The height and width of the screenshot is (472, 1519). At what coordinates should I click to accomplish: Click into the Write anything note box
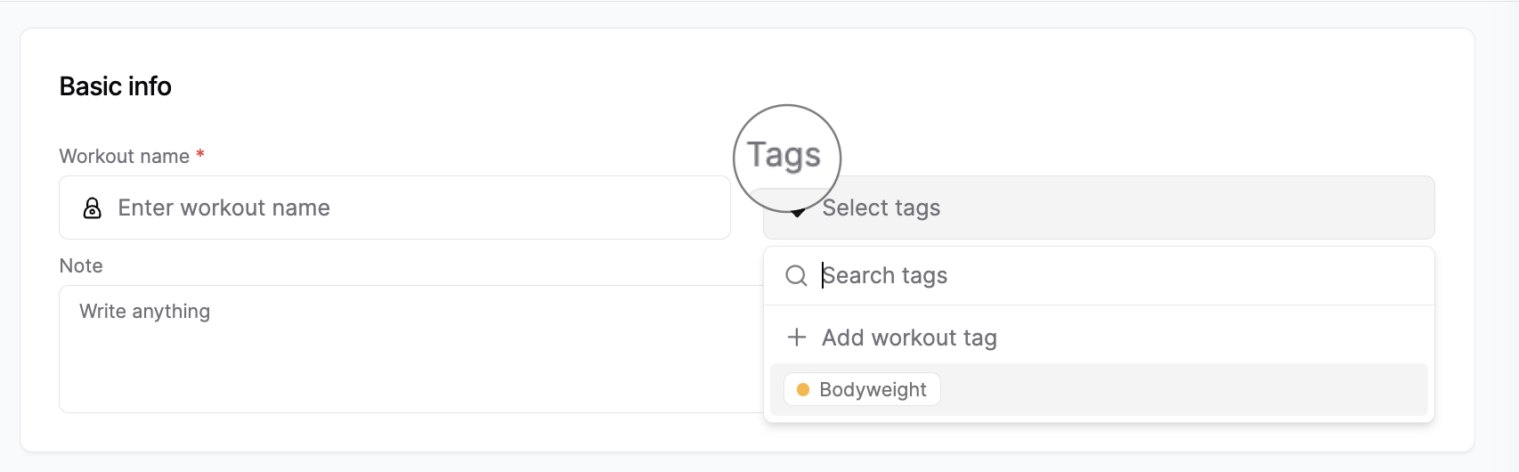pos(411,348)
